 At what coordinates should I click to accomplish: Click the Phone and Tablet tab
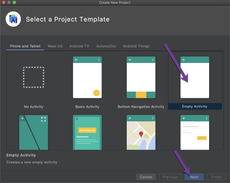[x=25, y=46]
